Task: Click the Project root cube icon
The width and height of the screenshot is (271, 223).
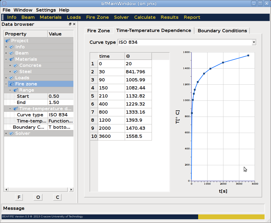Action: [7, 41]
